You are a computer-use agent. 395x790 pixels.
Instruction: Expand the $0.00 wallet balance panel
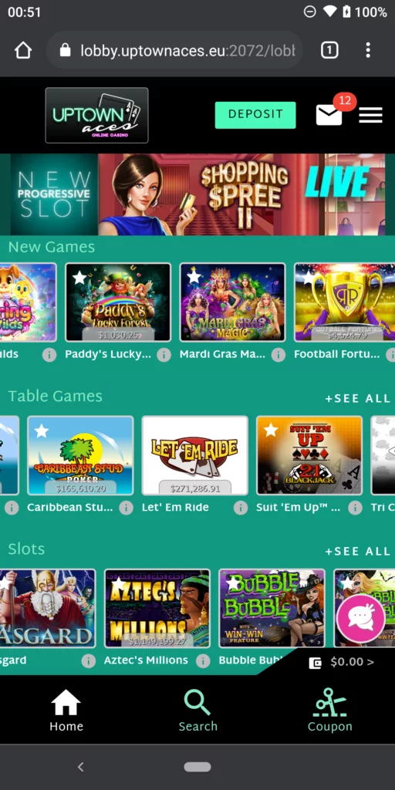[x=343, y=662]
